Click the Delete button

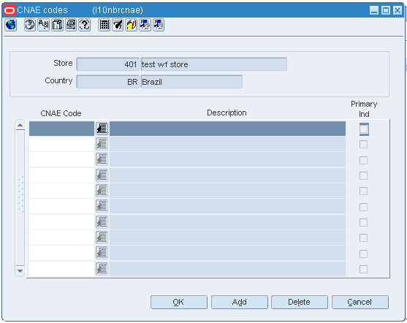300,302
